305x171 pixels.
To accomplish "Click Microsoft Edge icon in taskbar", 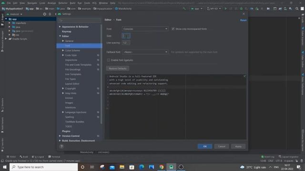I will click(x=142, y=167).
